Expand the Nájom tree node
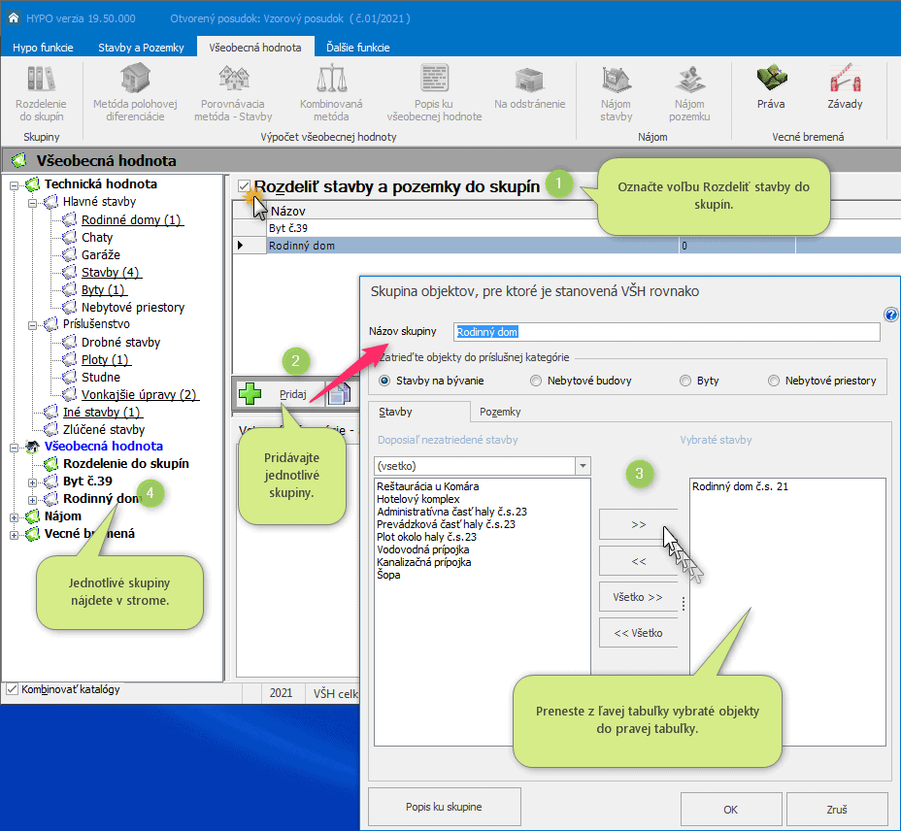Screen dimensions: 901x831 click(x=15, y=516)
